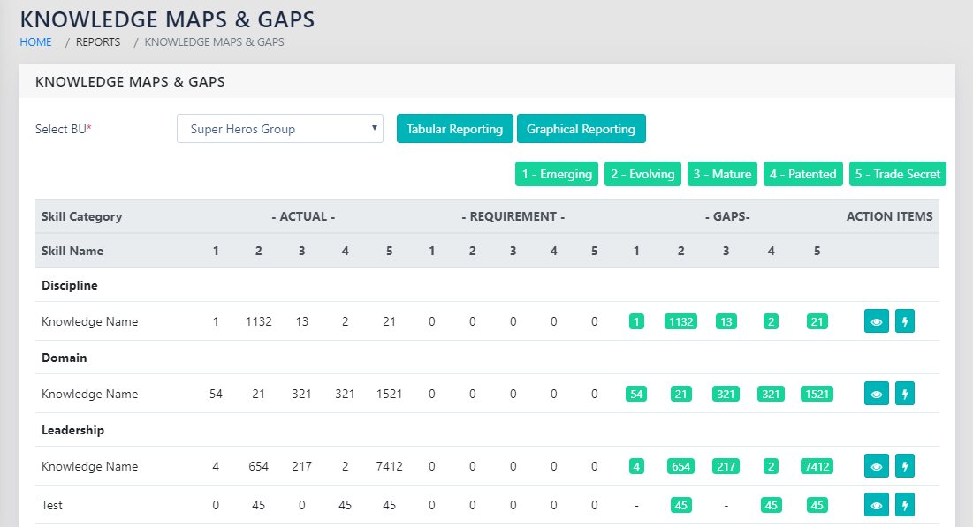
Task: Click the 3 - Mature legend badge
Action: tap(722, 174)
